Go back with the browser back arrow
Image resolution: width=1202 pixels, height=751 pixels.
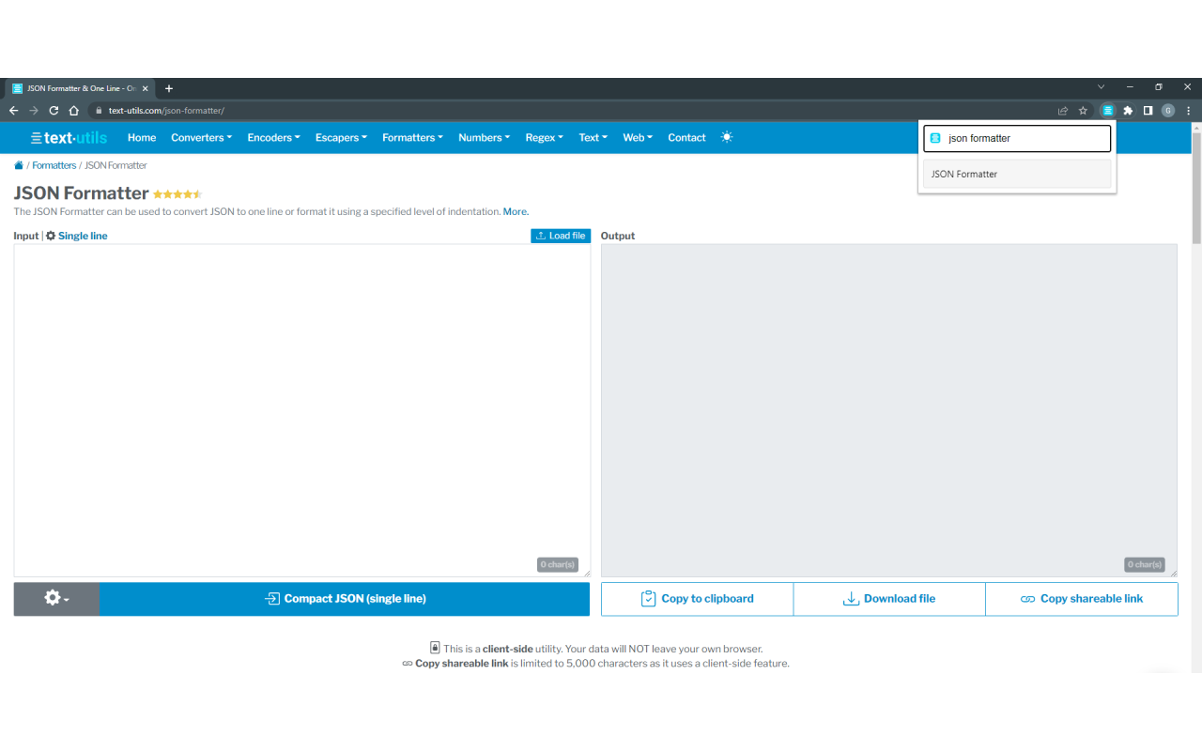[x=14, y=111]
